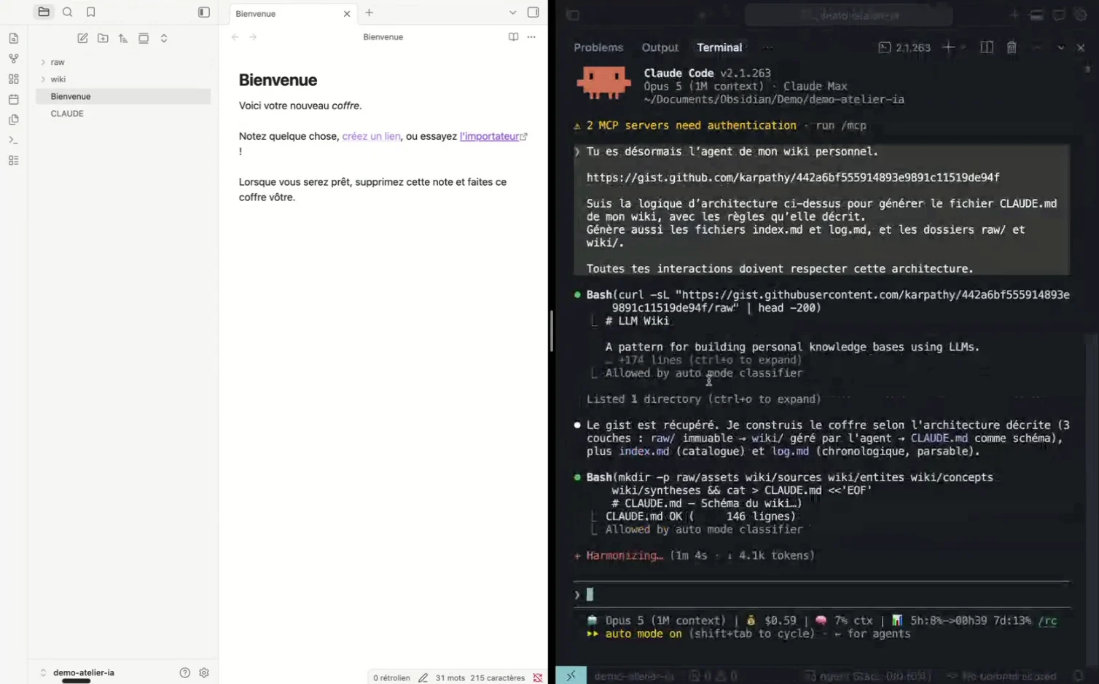The width and height of the screenshot is (1099, 684).
Task: Open new terminal with plus icon
Action: point(948,47)
